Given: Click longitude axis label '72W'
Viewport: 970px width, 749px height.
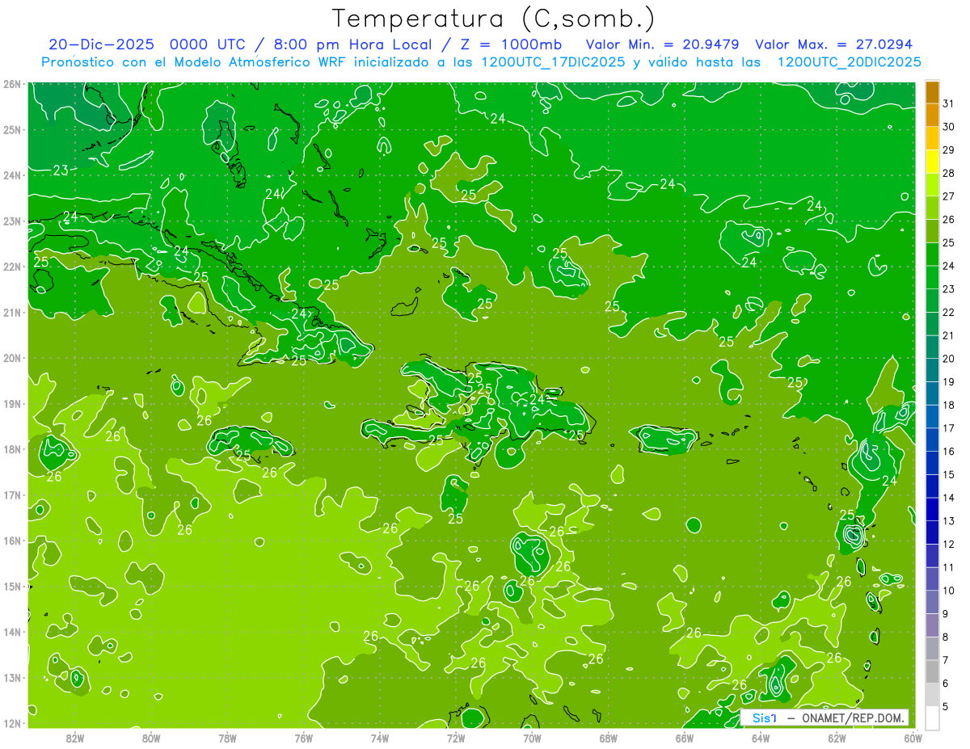Looking at the screenshot, I should (456, 738).
